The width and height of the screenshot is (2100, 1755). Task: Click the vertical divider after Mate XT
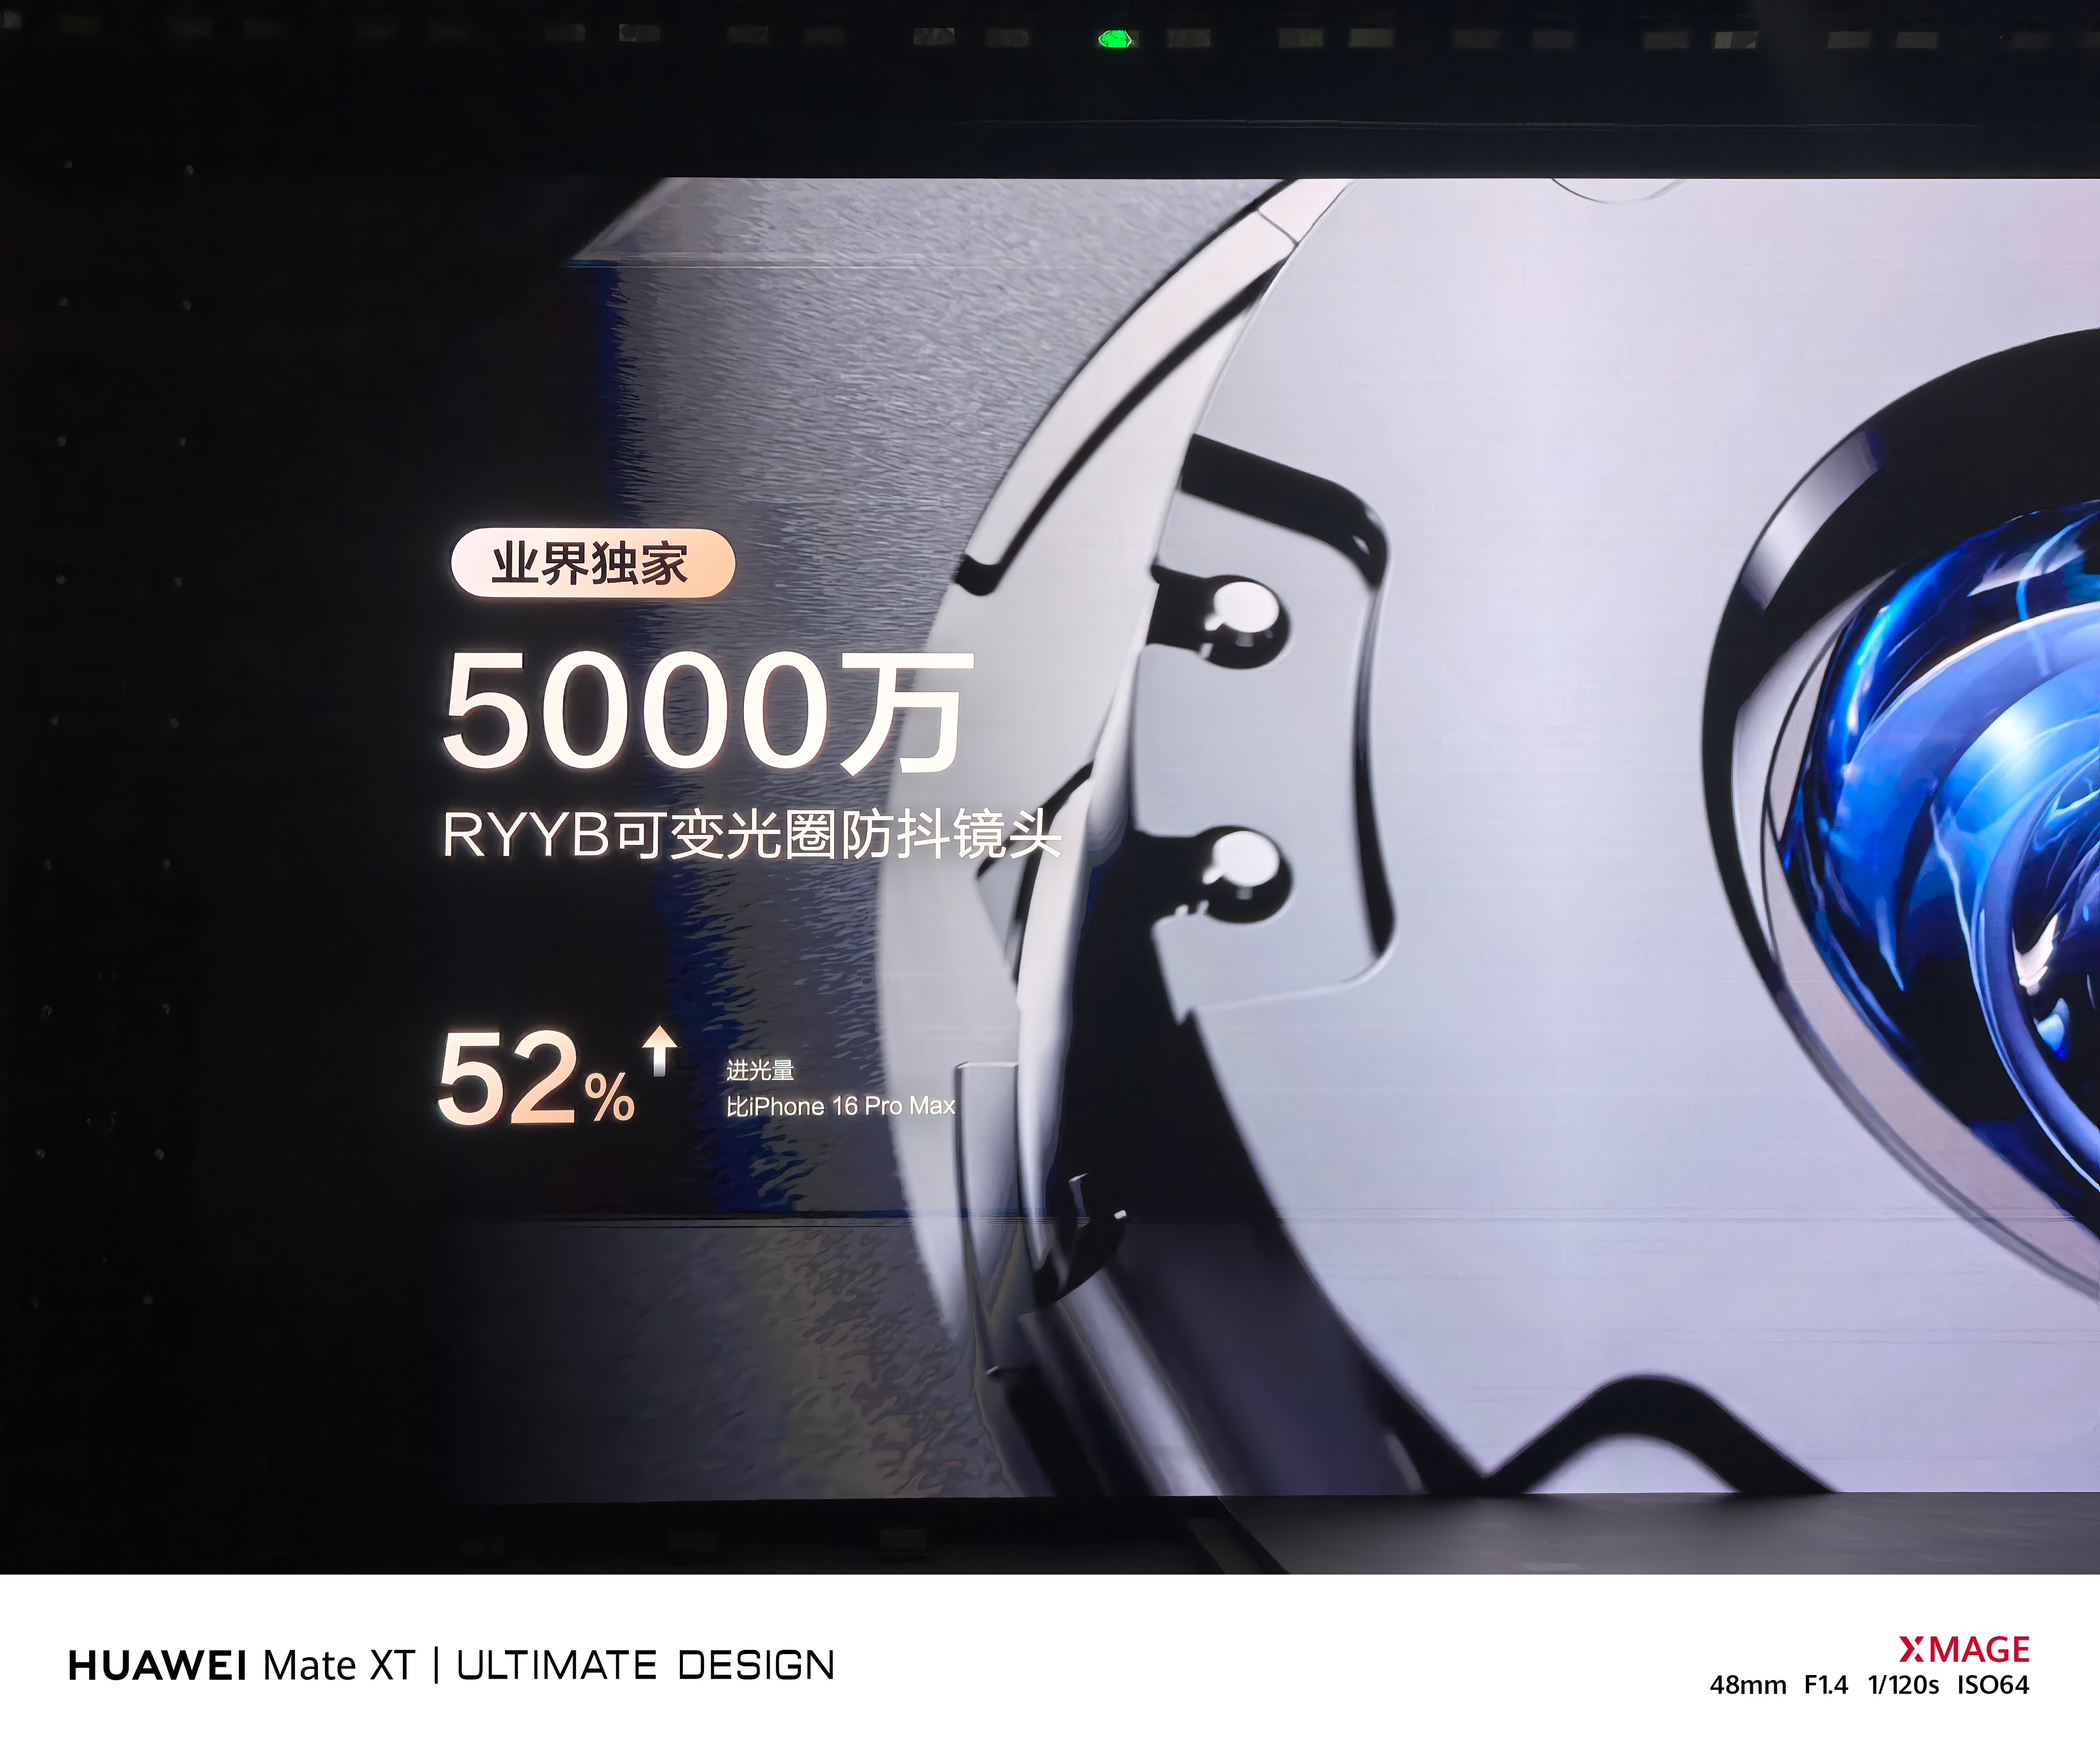click(x=436, y=1665)
